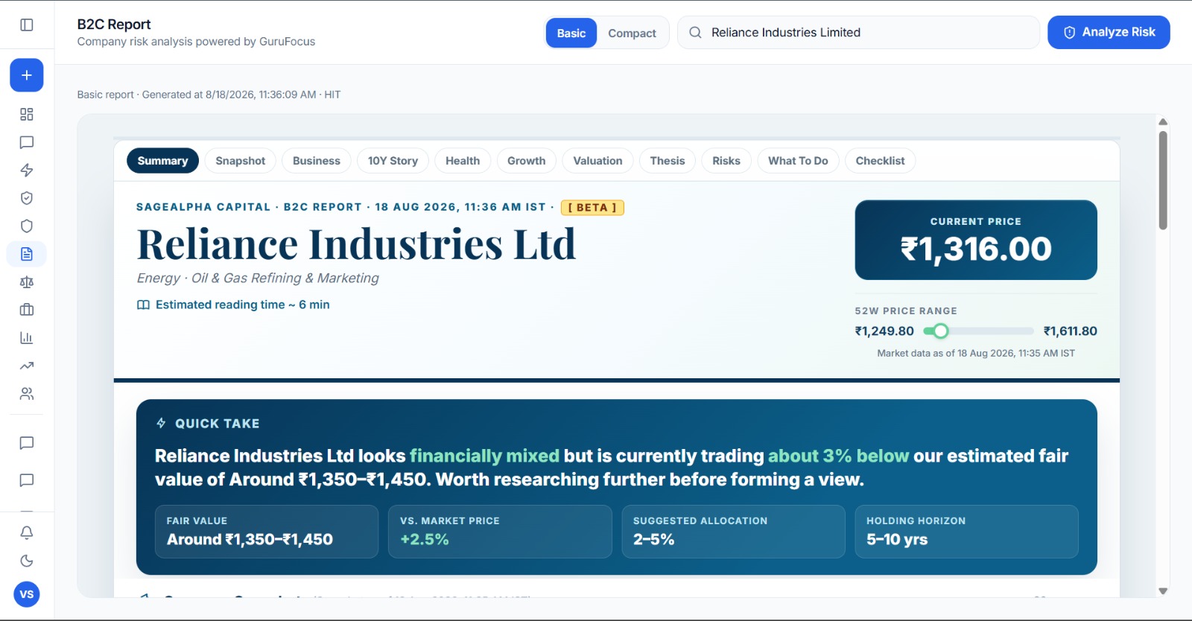This screenshot has height=621, width=1192.
Task: Open the briefcase portfolio sidebar icon
Action: coord(27,310)
